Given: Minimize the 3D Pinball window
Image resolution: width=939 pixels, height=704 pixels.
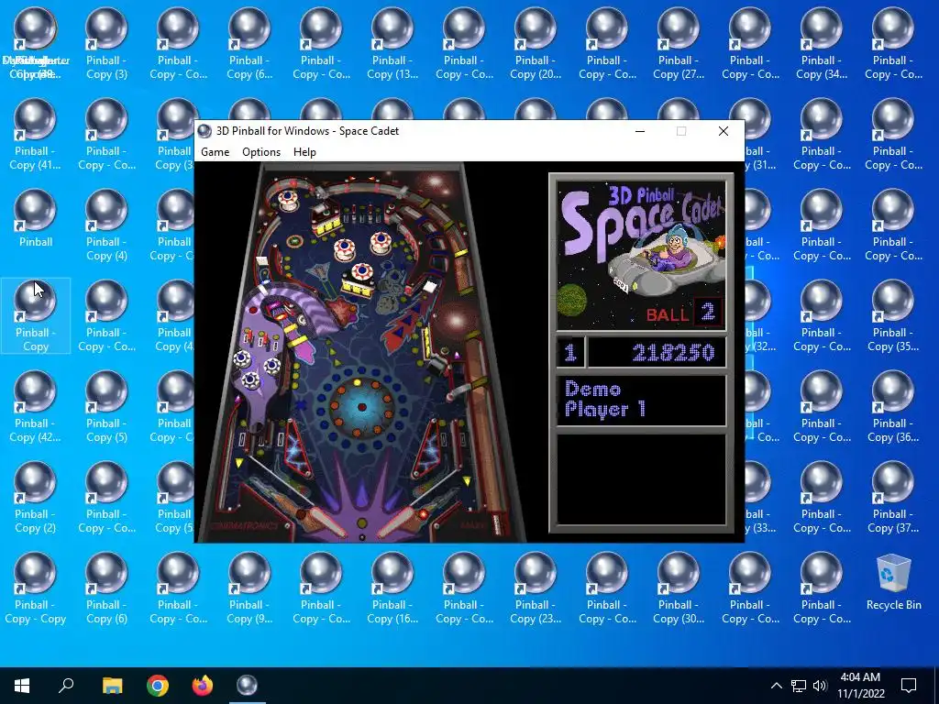Looking at the screenshot, I should click(x=640, y=131).
